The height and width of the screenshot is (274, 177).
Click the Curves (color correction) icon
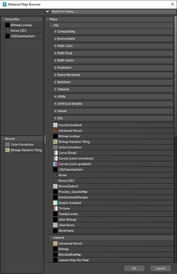click(55, 158)
